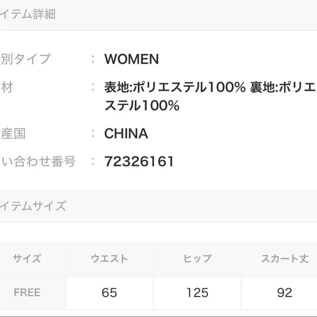Select inquiry number 72326161
Screen dimensions: 317x317
pos(139,162)
